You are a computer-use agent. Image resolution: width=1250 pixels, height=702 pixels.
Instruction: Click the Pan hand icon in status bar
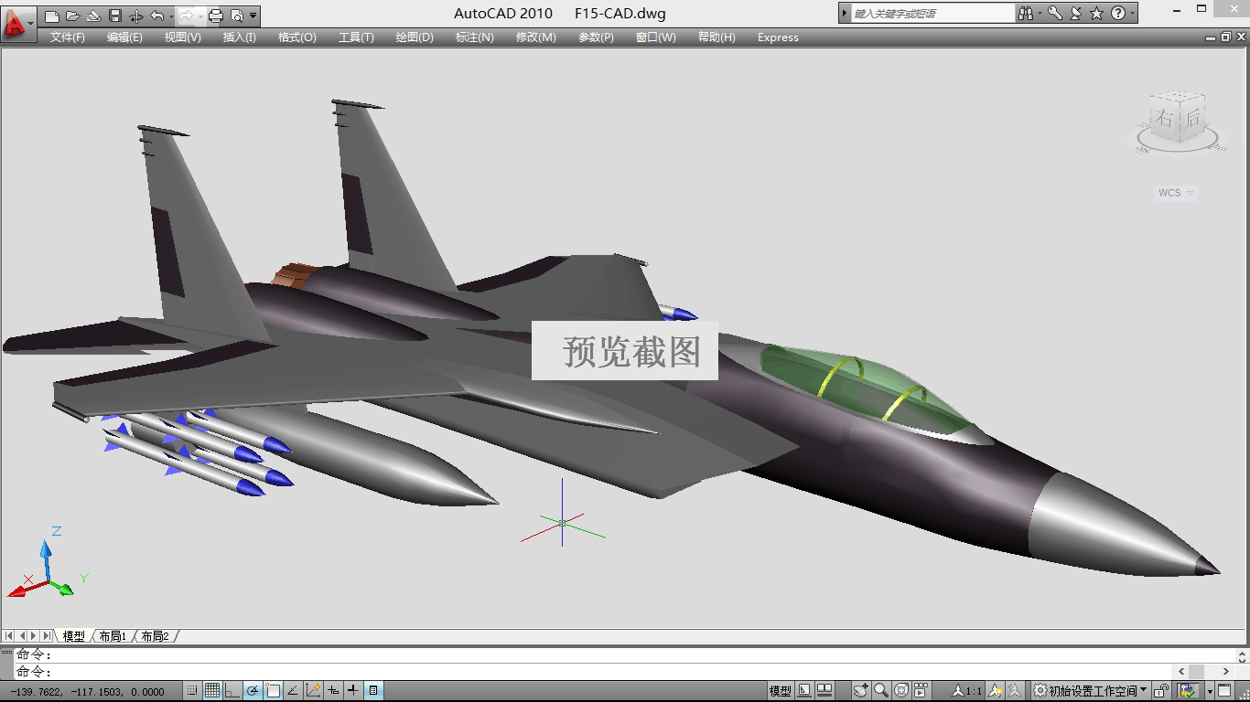pos(860,691)
